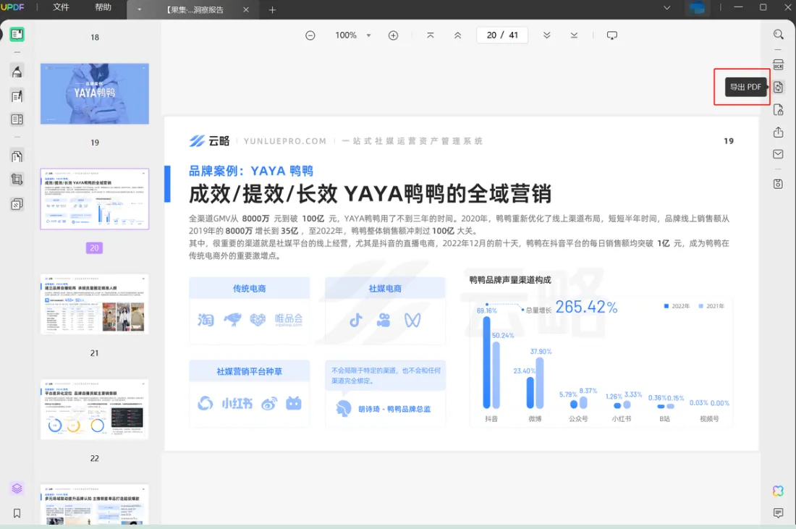Click the 社媒营销平台种草 card header
This screenshot has width=796, height=529.
(x=249, y=372)
